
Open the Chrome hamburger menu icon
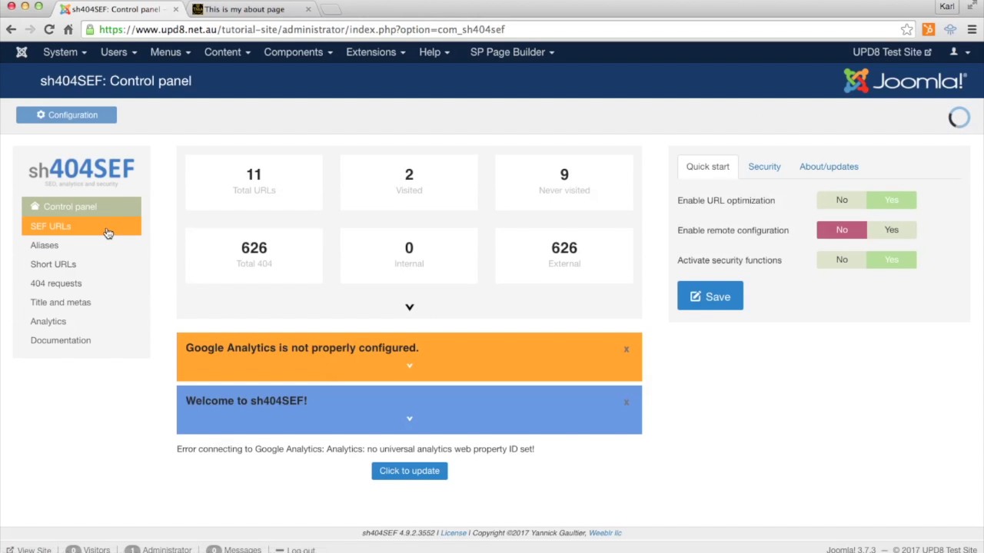pos(972,29)
